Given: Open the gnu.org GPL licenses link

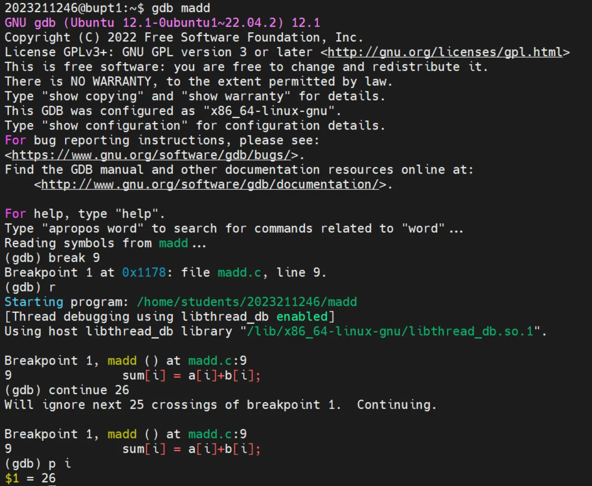Looking at the screenshot, I should tap(445, 52).
